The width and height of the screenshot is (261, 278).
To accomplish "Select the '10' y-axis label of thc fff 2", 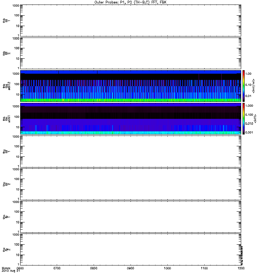I will pyautogui.click(x=17, y=189).
